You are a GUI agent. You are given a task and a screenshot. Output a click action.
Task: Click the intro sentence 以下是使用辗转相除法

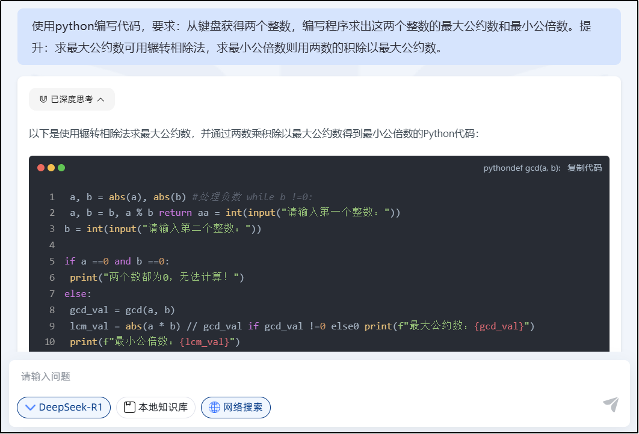pyautogui.click(x=253, y=133)
